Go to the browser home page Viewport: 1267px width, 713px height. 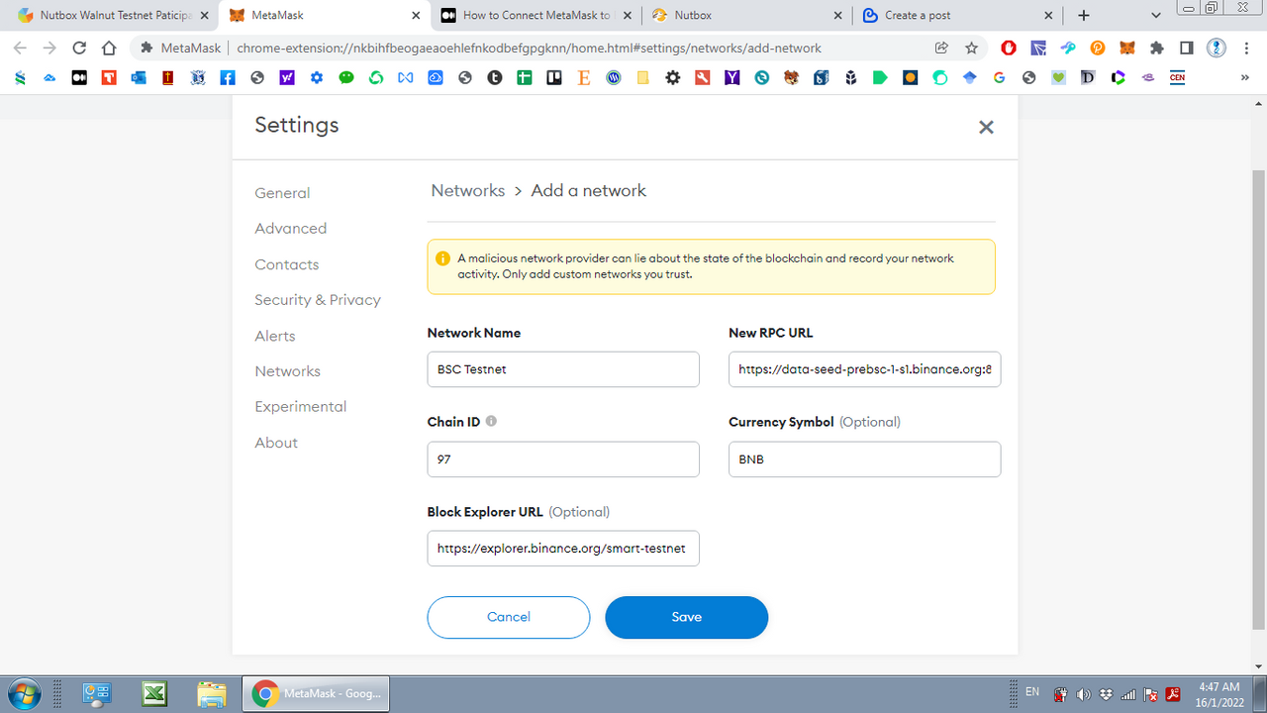[x=109, y=48]
